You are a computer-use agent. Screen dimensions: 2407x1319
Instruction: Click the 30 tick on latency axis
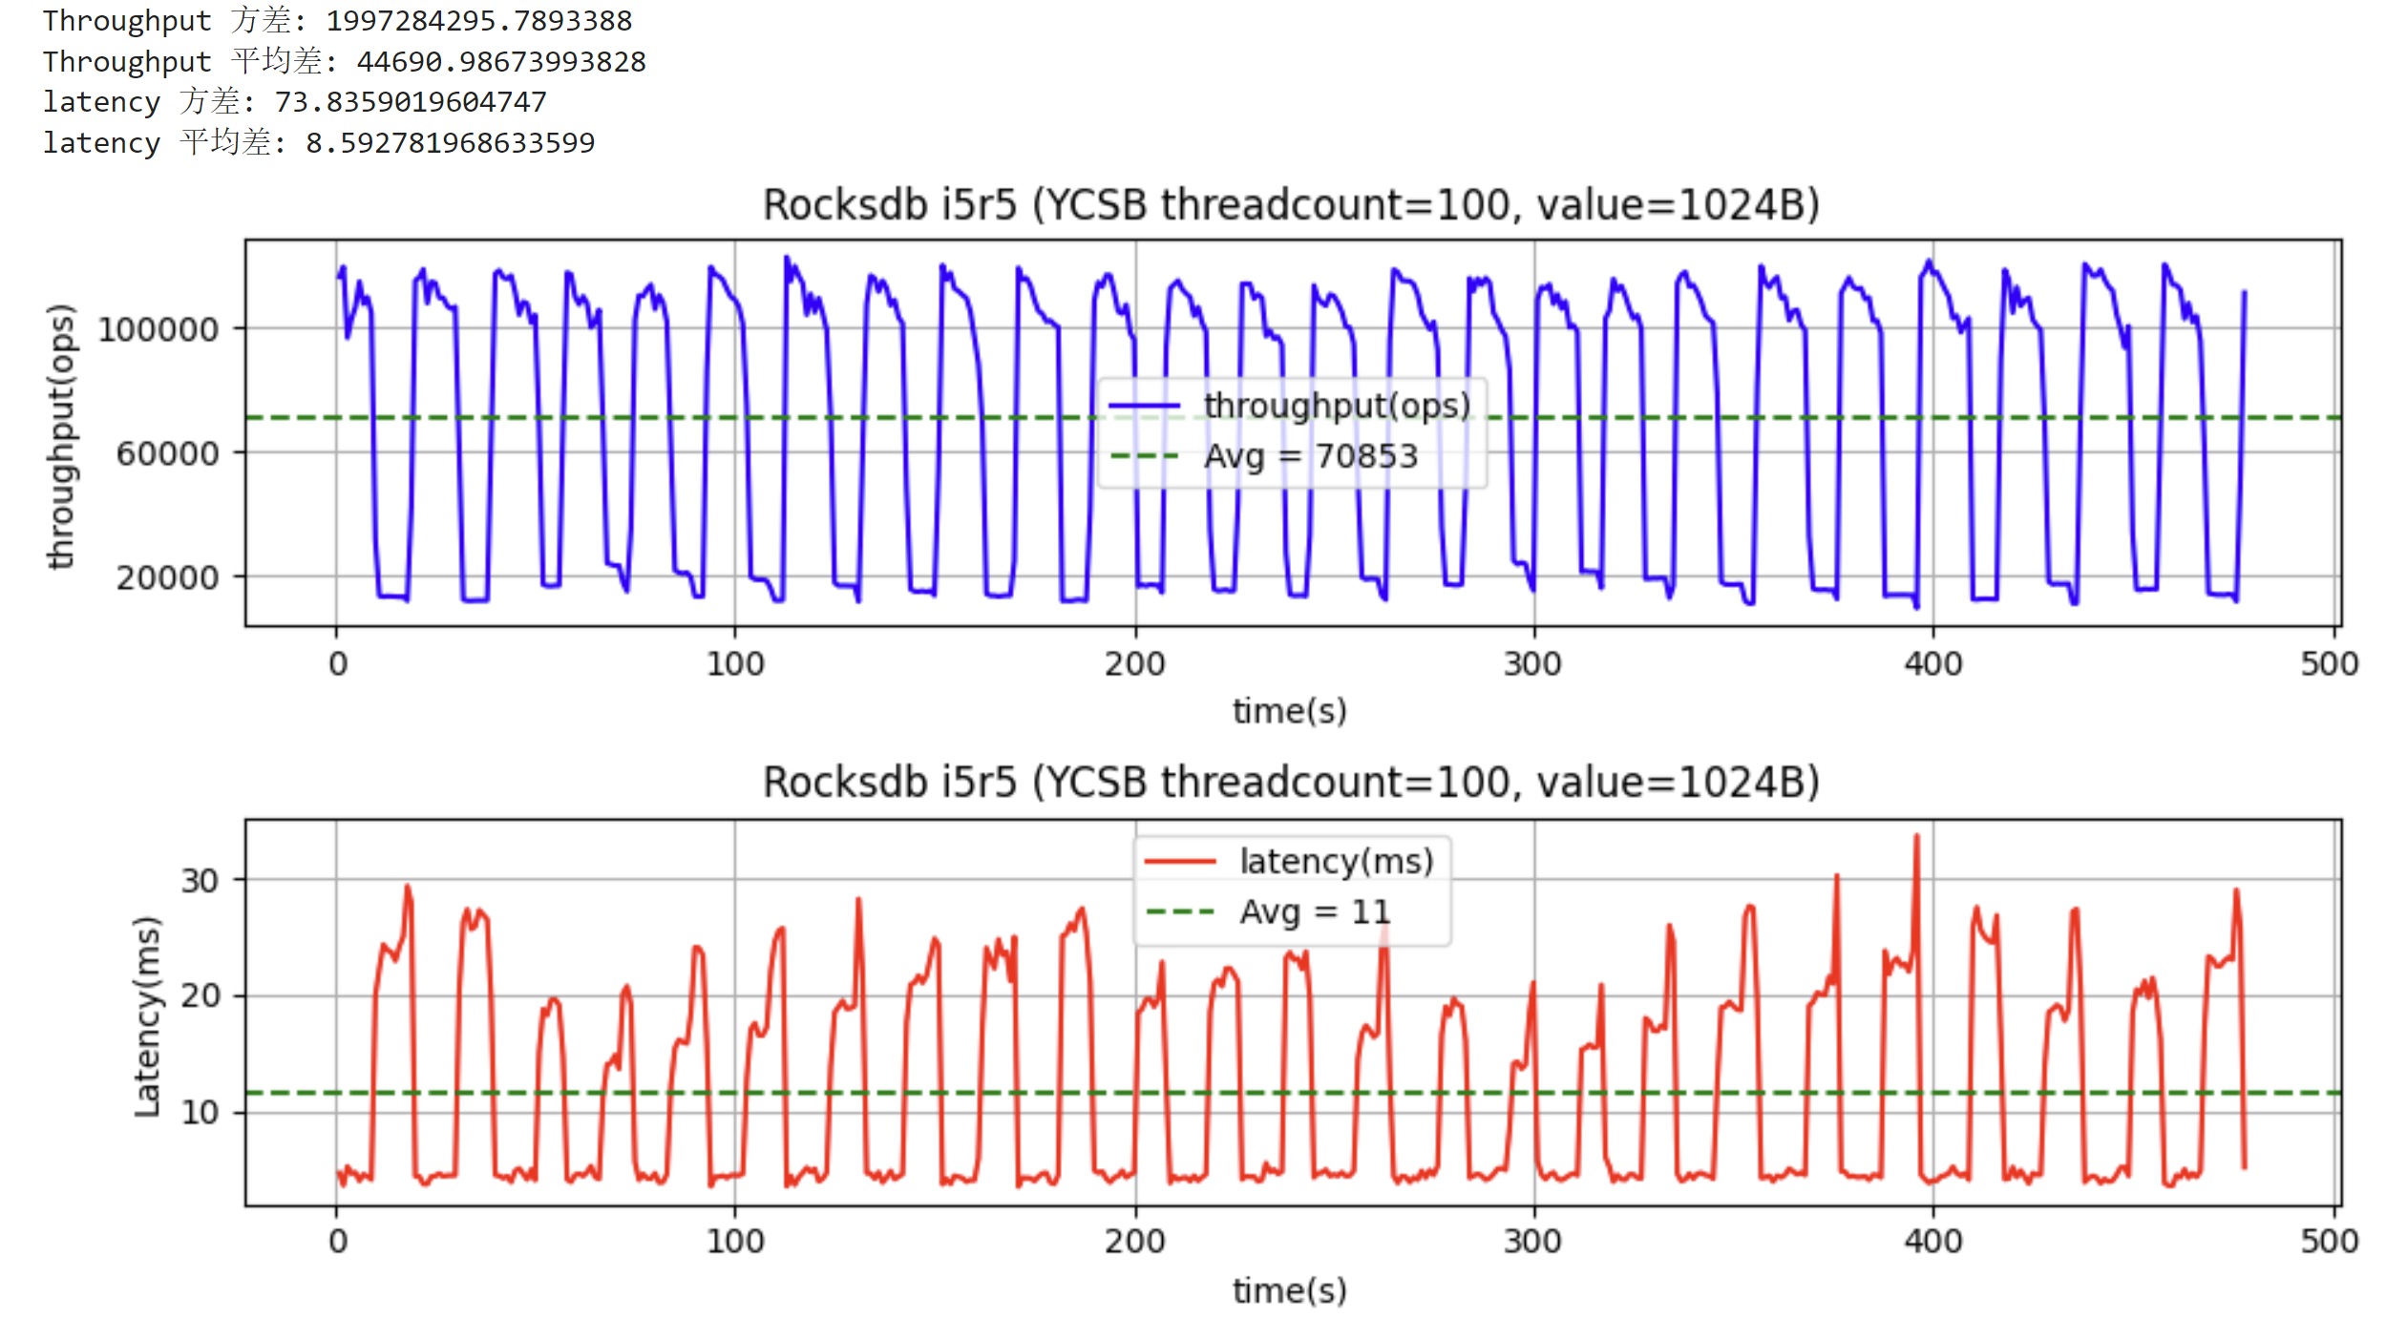pyautogui.click(x=201, y=880)
